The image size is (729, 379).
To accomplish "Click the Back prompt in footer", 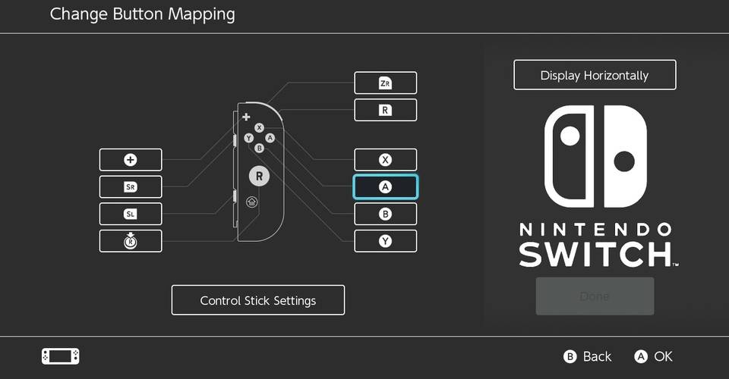I will 587,356.
